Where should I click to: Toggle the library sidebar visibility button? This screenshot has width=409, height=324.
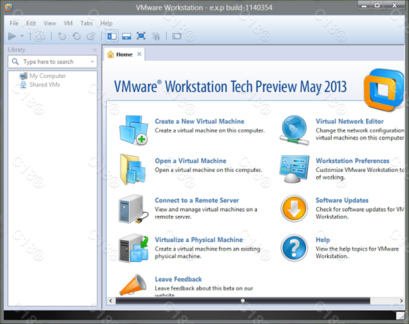[x=112, y=36]
